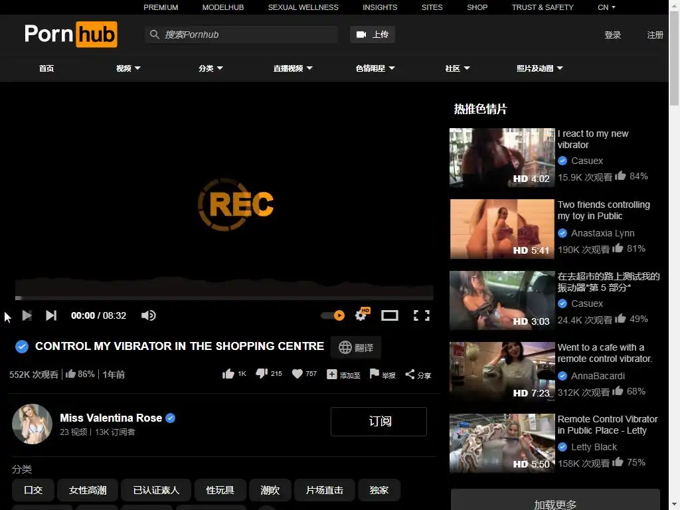Select the 性玩具 category tag

(220, 490)
